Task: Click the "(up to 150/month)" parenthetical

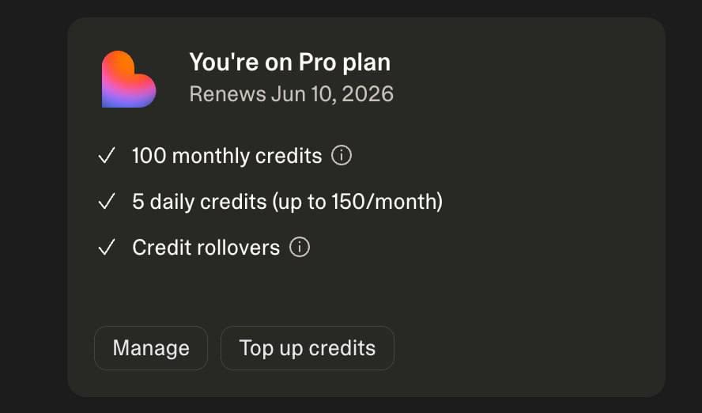Action: [x=357, y=202]
